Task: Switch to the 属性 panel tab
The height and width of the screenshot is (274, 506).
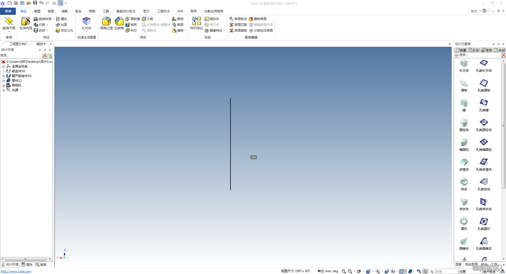Action: [x=27, y=265]
